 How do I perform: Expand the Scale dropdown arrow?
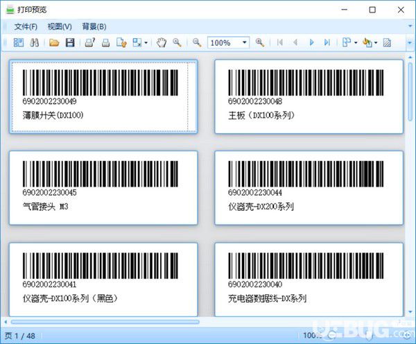click(146, 42)
